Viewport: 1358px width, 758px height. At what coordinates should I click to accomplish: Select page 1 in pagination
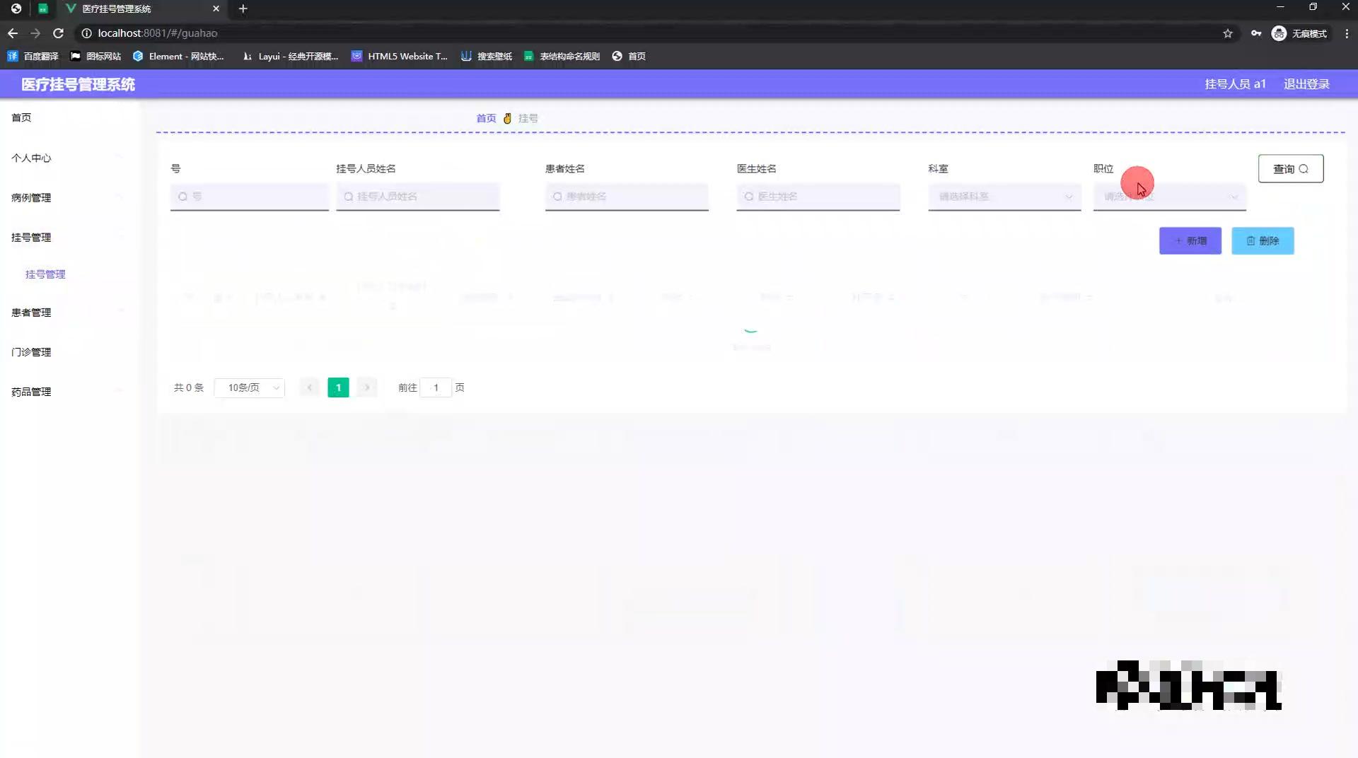pyautogui.click(x=338, y=387)
